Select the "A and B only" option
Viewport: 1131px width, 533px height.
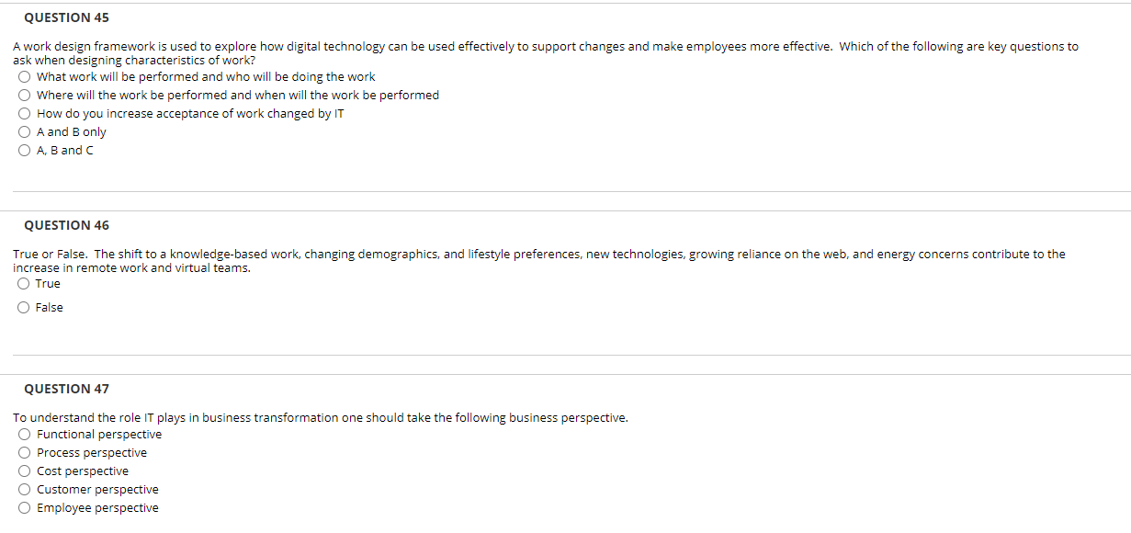point(23,131)
